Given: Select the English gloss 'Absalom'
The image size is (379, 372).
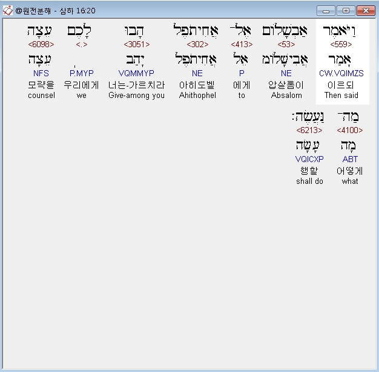Looking at the screenshot, I should [286, 95].
